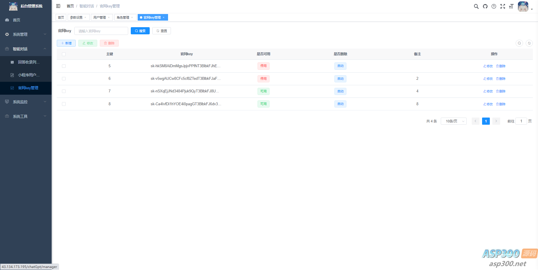Click 首页 in the breadcrumb
Screen dimensions: 538x270
click(70, 6)
